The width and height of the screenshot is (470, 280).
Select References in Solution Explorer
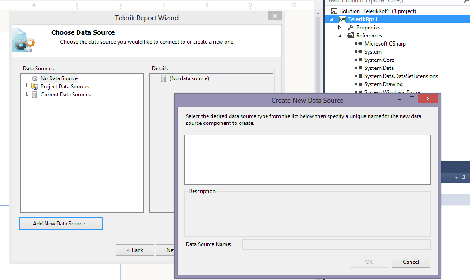pyautogui.click(x=369, y=35)
